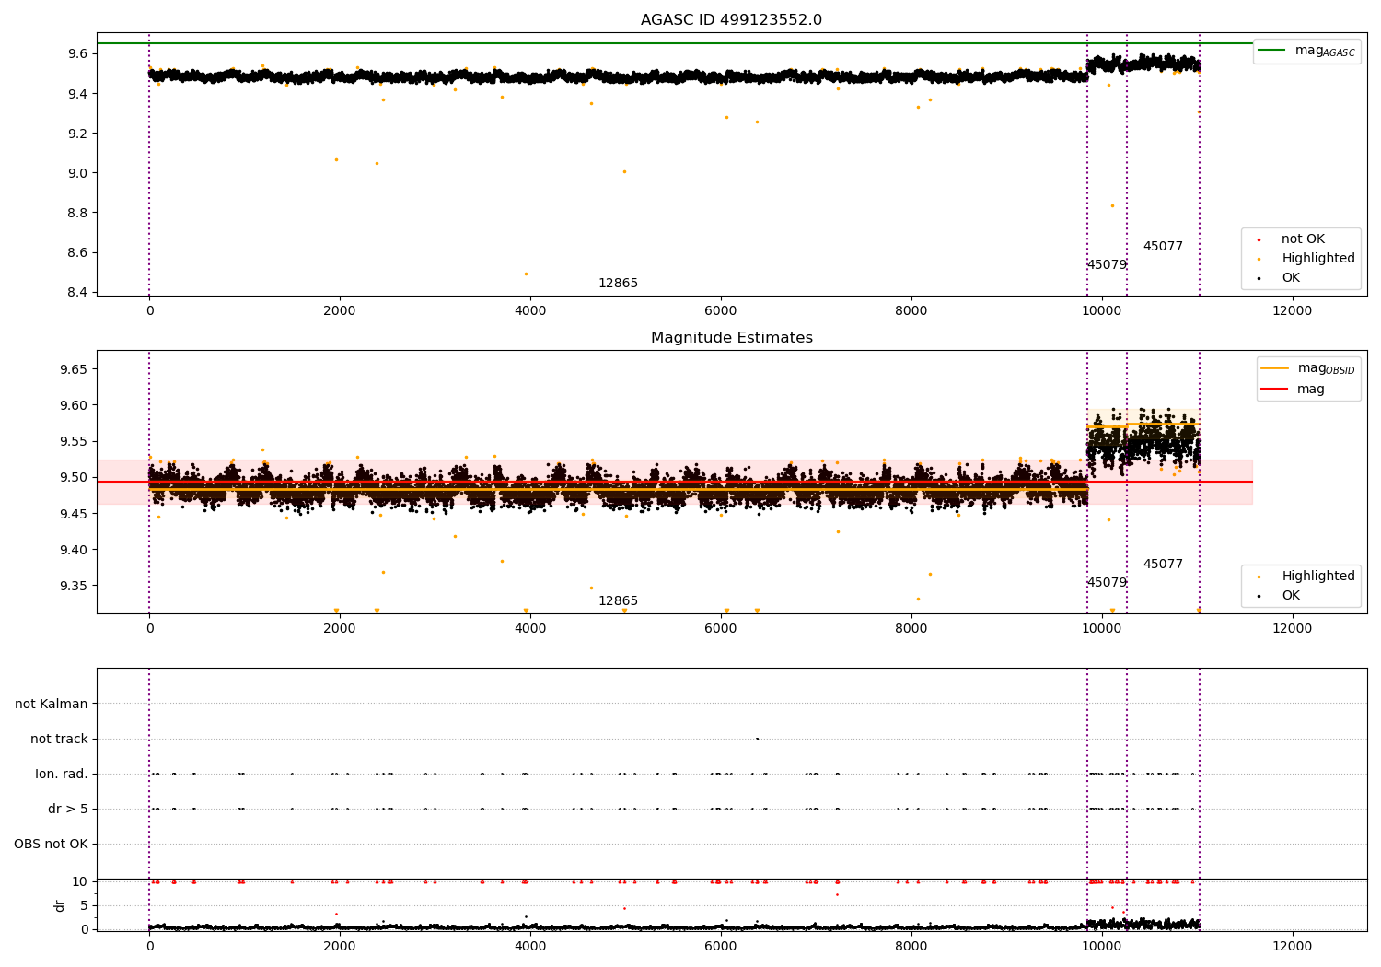Image resolution: width=1381 pixels, height=967 pixels.
Task: Click the 8.4 y-axis tick of the top plot
Action: click(77, 293)
